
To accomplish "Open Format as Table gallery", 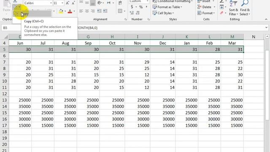I will (167, 7).
